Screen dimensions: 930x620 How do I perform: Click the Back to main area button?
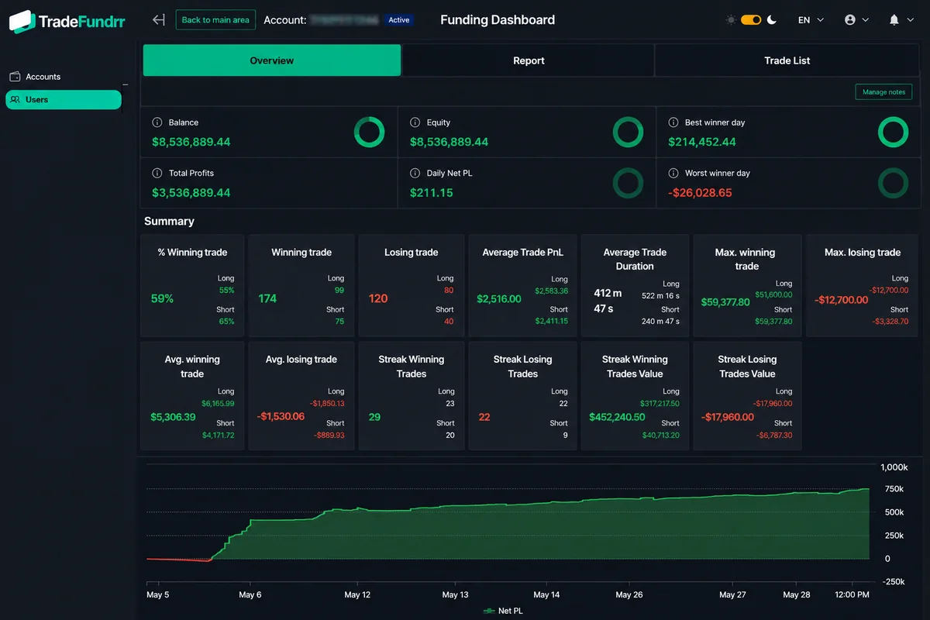click(x=215, y=20)
